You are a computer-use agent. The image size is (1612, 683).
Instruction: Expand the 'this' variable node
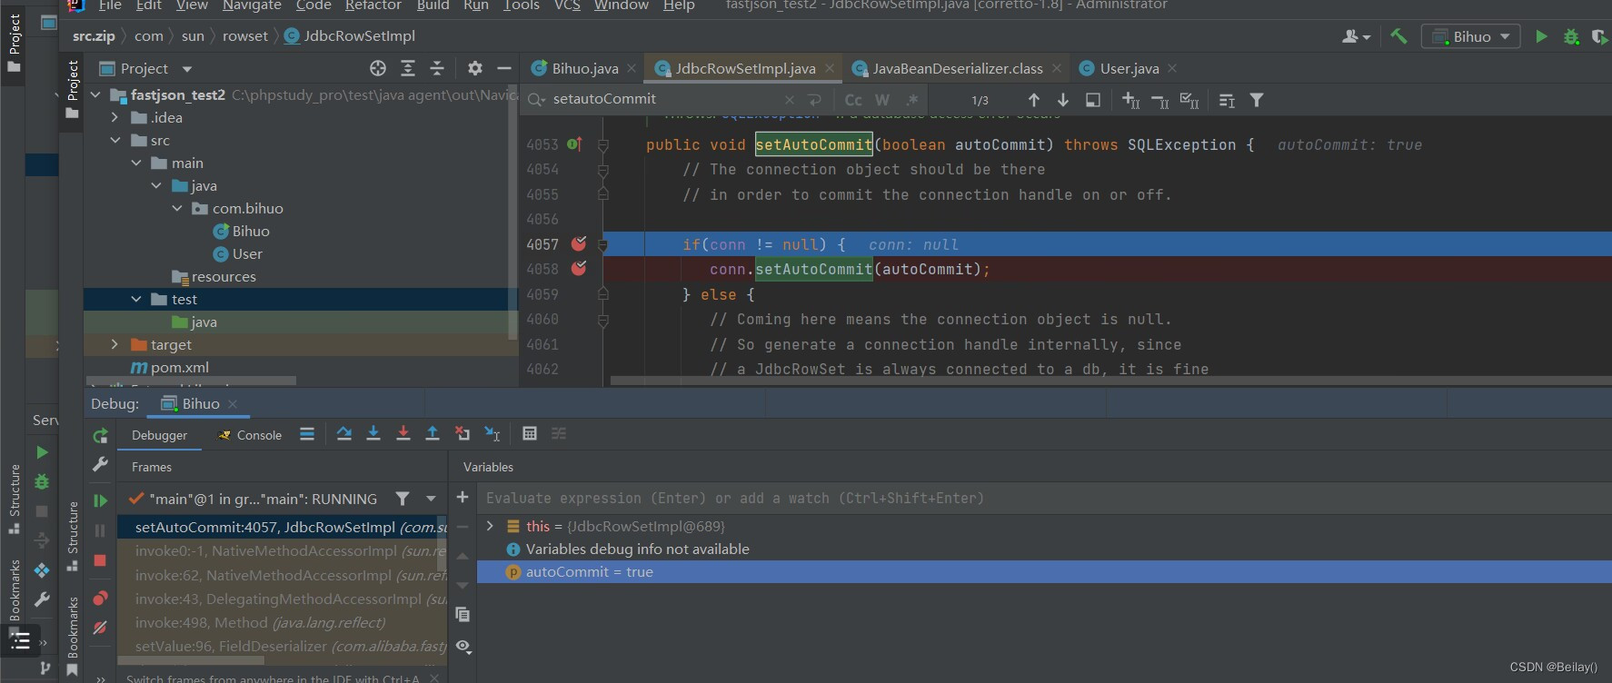490,526
